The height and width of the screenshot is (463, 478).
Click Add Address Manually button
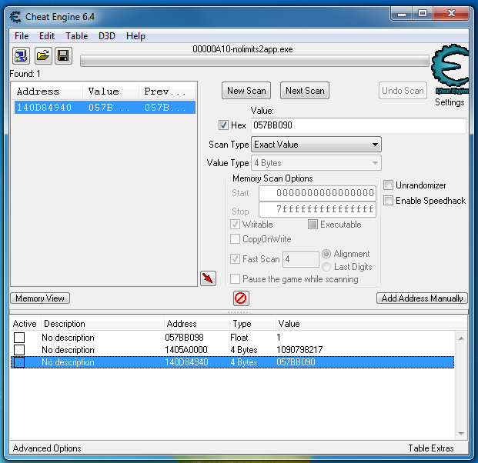pos(422,298)
